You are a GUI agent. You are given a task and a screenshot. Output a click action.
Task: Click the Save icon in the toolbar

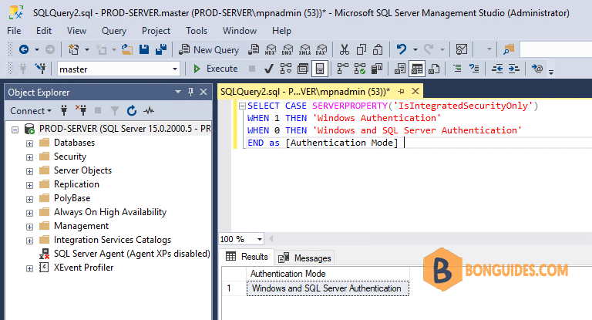(x=144, y=49)
